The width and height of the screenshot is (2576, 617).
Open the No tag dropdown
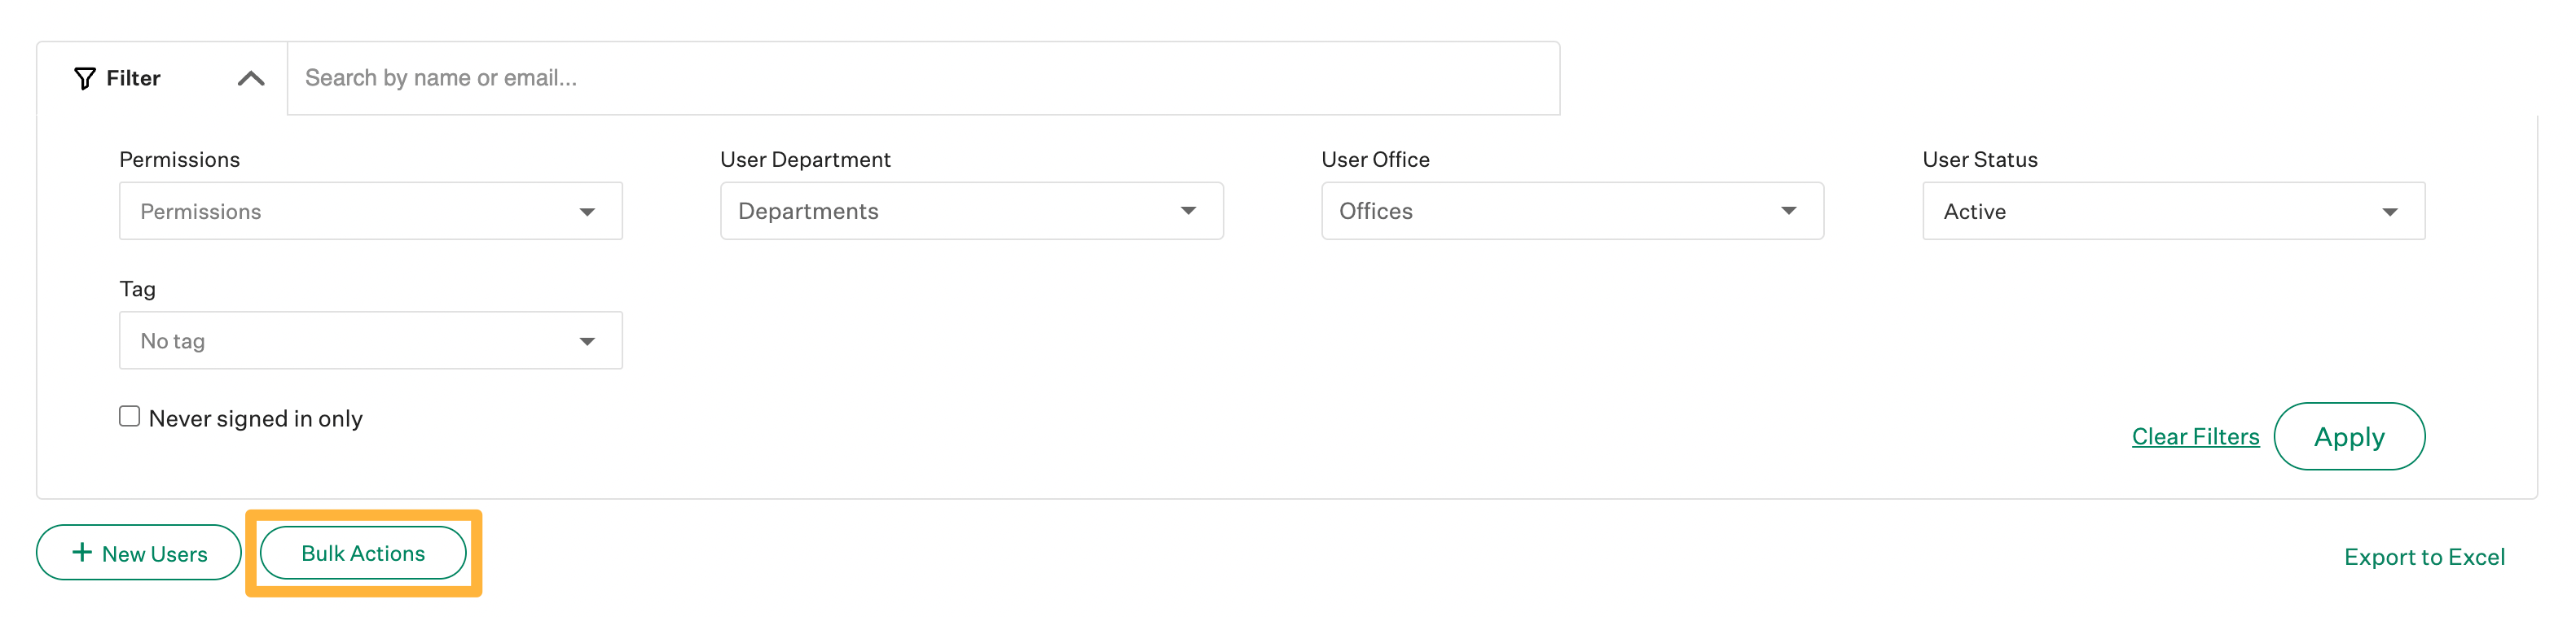pyautogui.click(x=370, y=339)
